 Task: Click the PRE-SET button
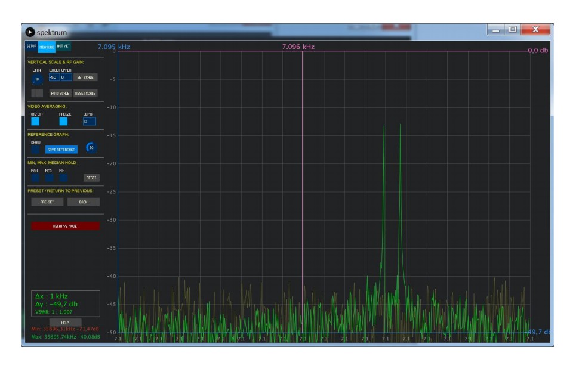point(47,202)
